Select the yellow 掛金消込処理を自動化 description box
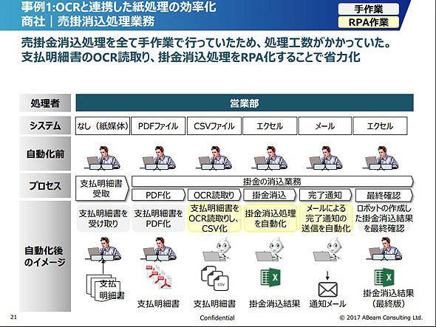The height and width of the screenshot is (327, 436). pyautogui.click(x=270, y=218)
